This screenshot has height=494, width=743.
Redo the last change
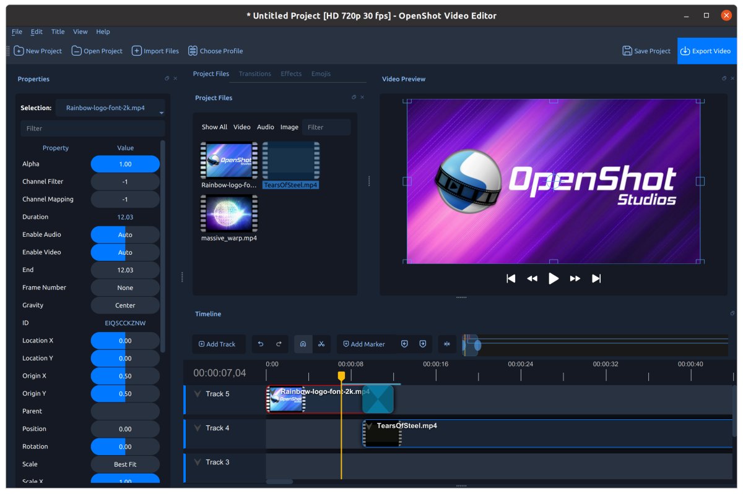tap(280, 344)
